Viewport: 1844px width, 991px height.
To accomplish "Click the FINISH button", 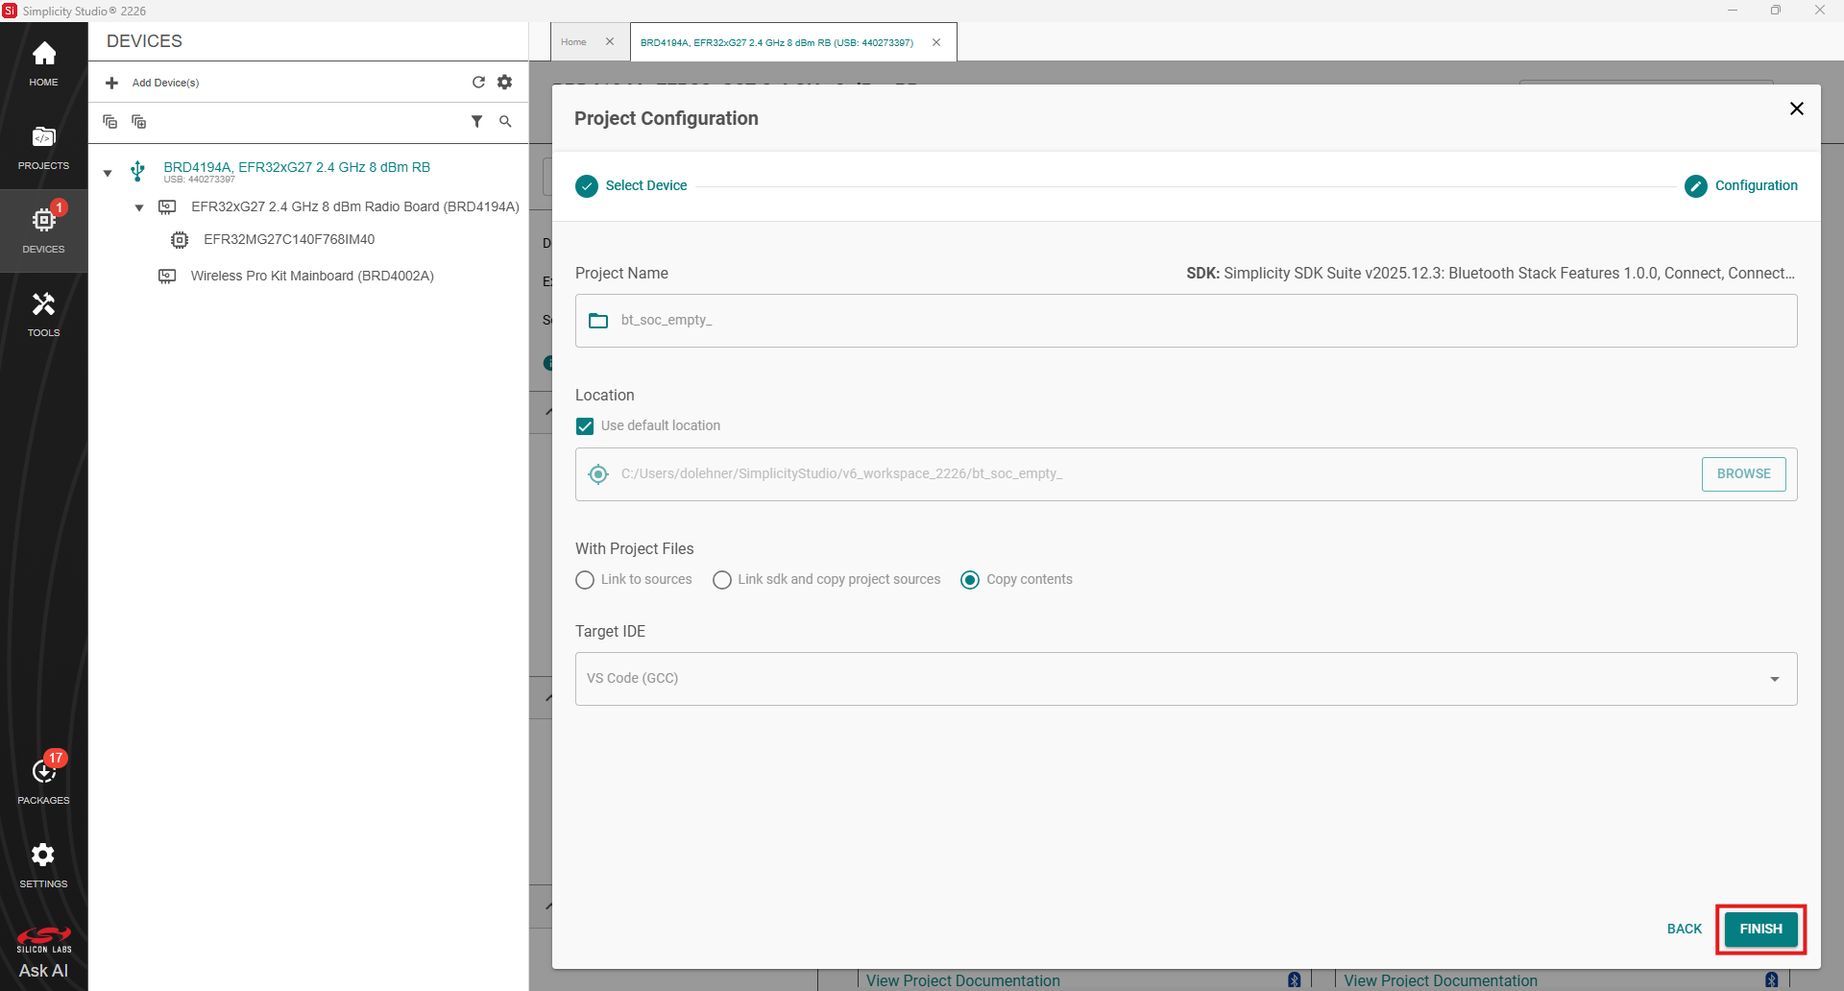I will [1760, 929].
